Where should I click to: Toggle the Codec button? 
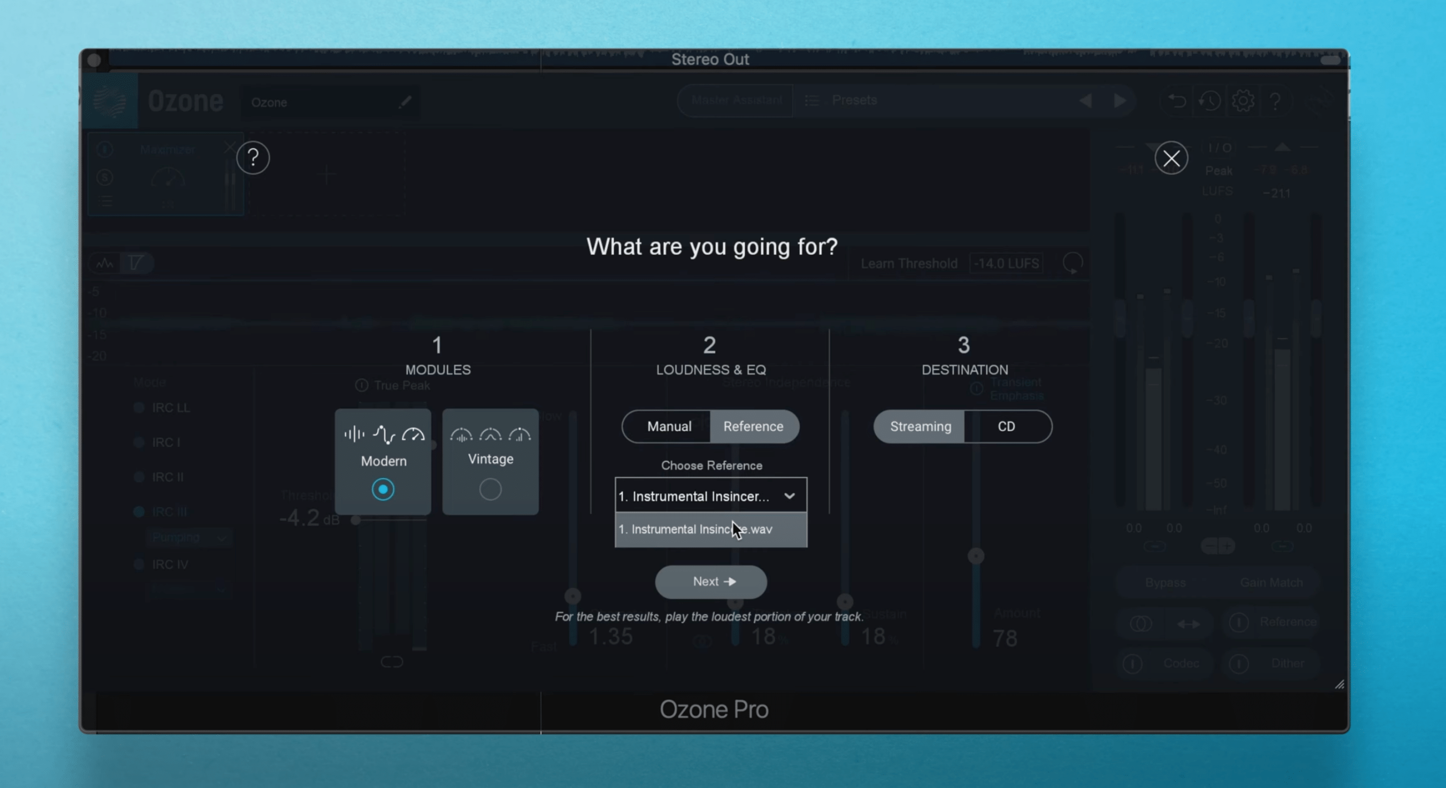click(1164, 664)
